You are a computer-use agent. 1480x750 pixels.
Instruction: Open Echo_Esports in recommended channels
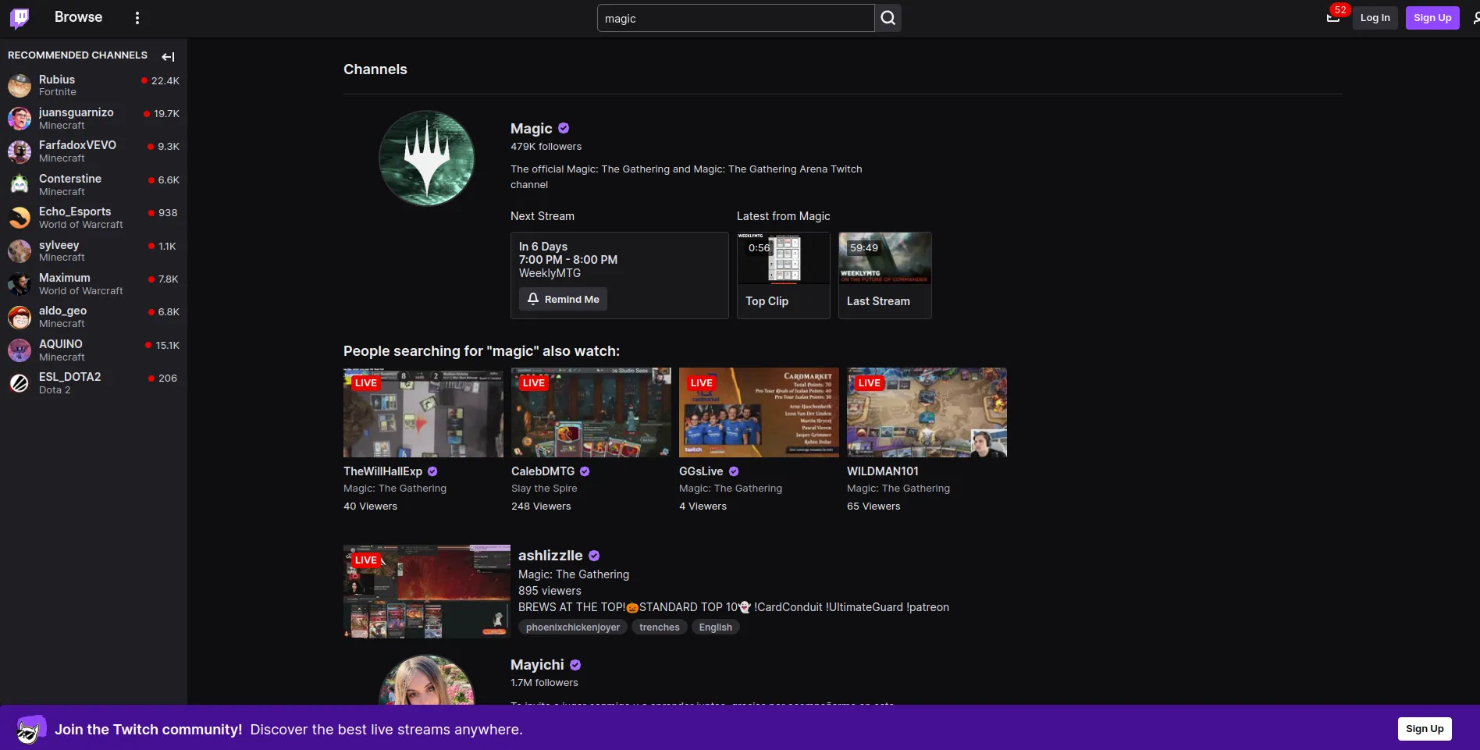(x=94, y=218)
